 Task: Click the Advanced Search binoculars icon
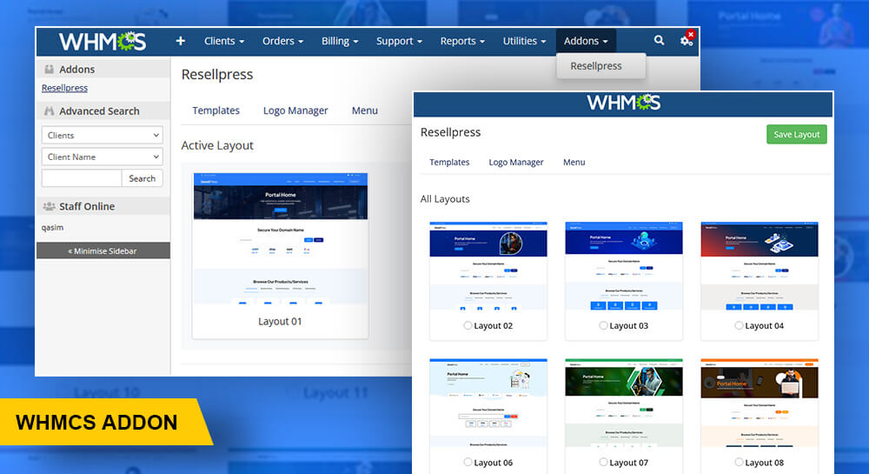49,111
